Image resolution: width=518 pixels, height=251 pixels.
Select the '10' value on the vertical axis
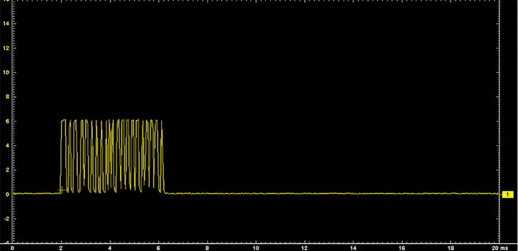pos(5,72)
